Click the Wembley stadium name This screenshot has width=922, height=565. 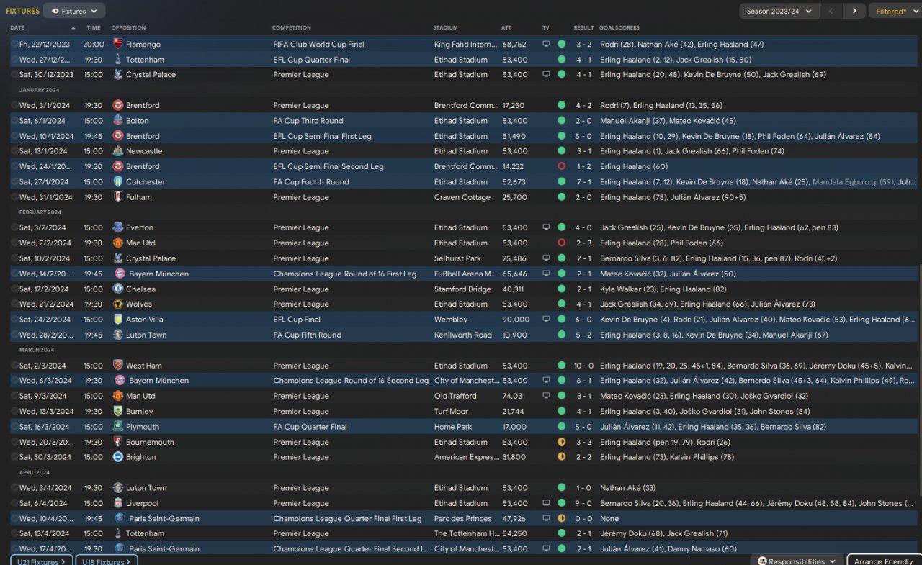(451, 320)
